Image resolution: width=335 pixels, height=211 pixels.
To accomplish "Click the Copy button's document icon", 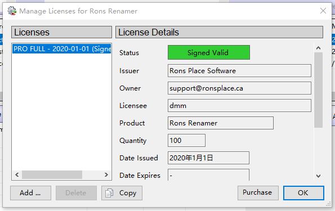I will [x=109, y=193].
